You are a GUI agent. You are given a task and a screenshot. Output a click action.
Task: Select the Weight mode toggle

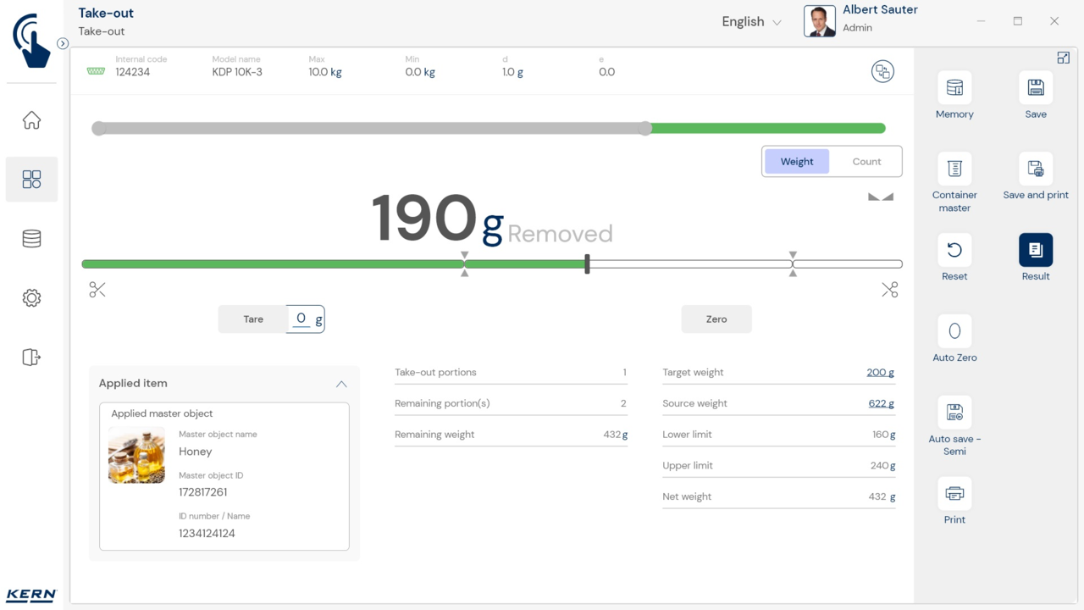(x=796, y=162)
